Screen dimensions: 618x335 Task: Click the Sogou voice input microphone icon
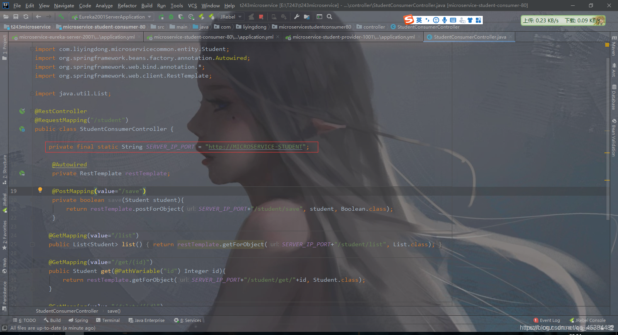pyautogui.click(x=445, y=20)
